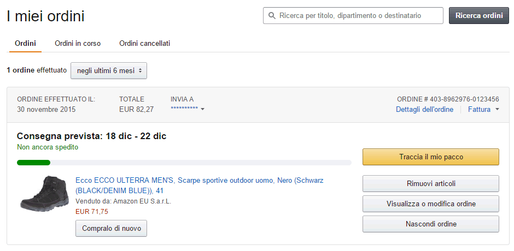The height and width of the screenshot is (251, 514).
Task: Switch to the Ordini tab
Action: [x=26, y=44]
